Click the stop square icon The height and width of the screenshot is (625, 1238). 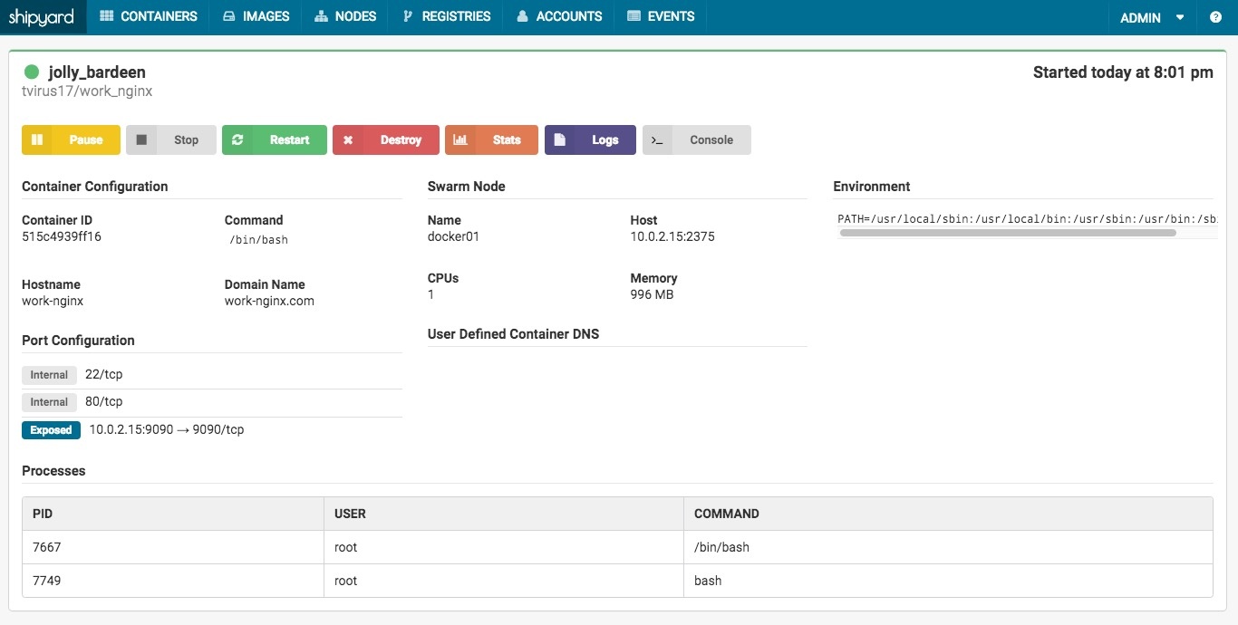pos(141,139)
